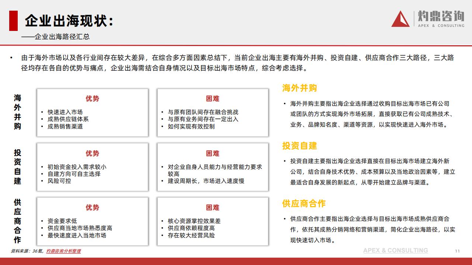Select bullet 核心资源掌控效果差
This screenshot has width=472, height=265.
click(x=194, y=221)
